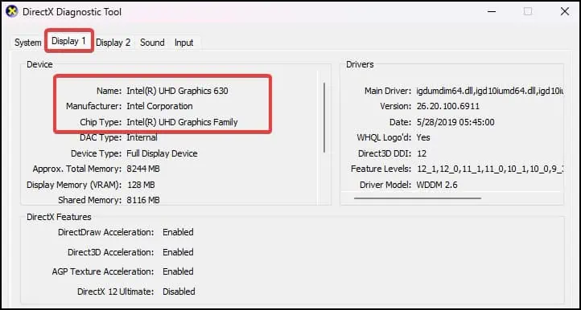The image size is (581, 310).
Task: Click the driver version 26.20.100.6911
Action: point(448,107)
